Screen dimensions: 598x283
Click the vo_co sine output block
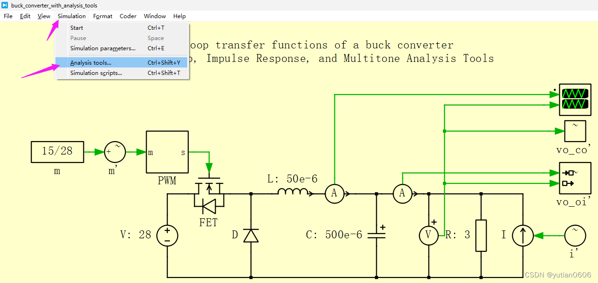pos(574,131)
